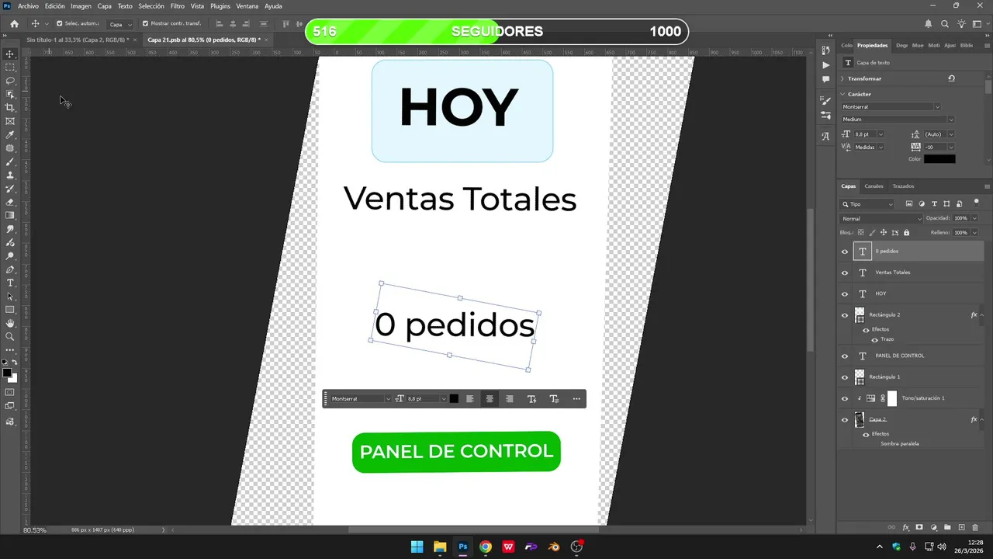The width and height of the screenshot is (993, 559).
Task: Open font size dropdown in Properties
Action: coord(881,134)
